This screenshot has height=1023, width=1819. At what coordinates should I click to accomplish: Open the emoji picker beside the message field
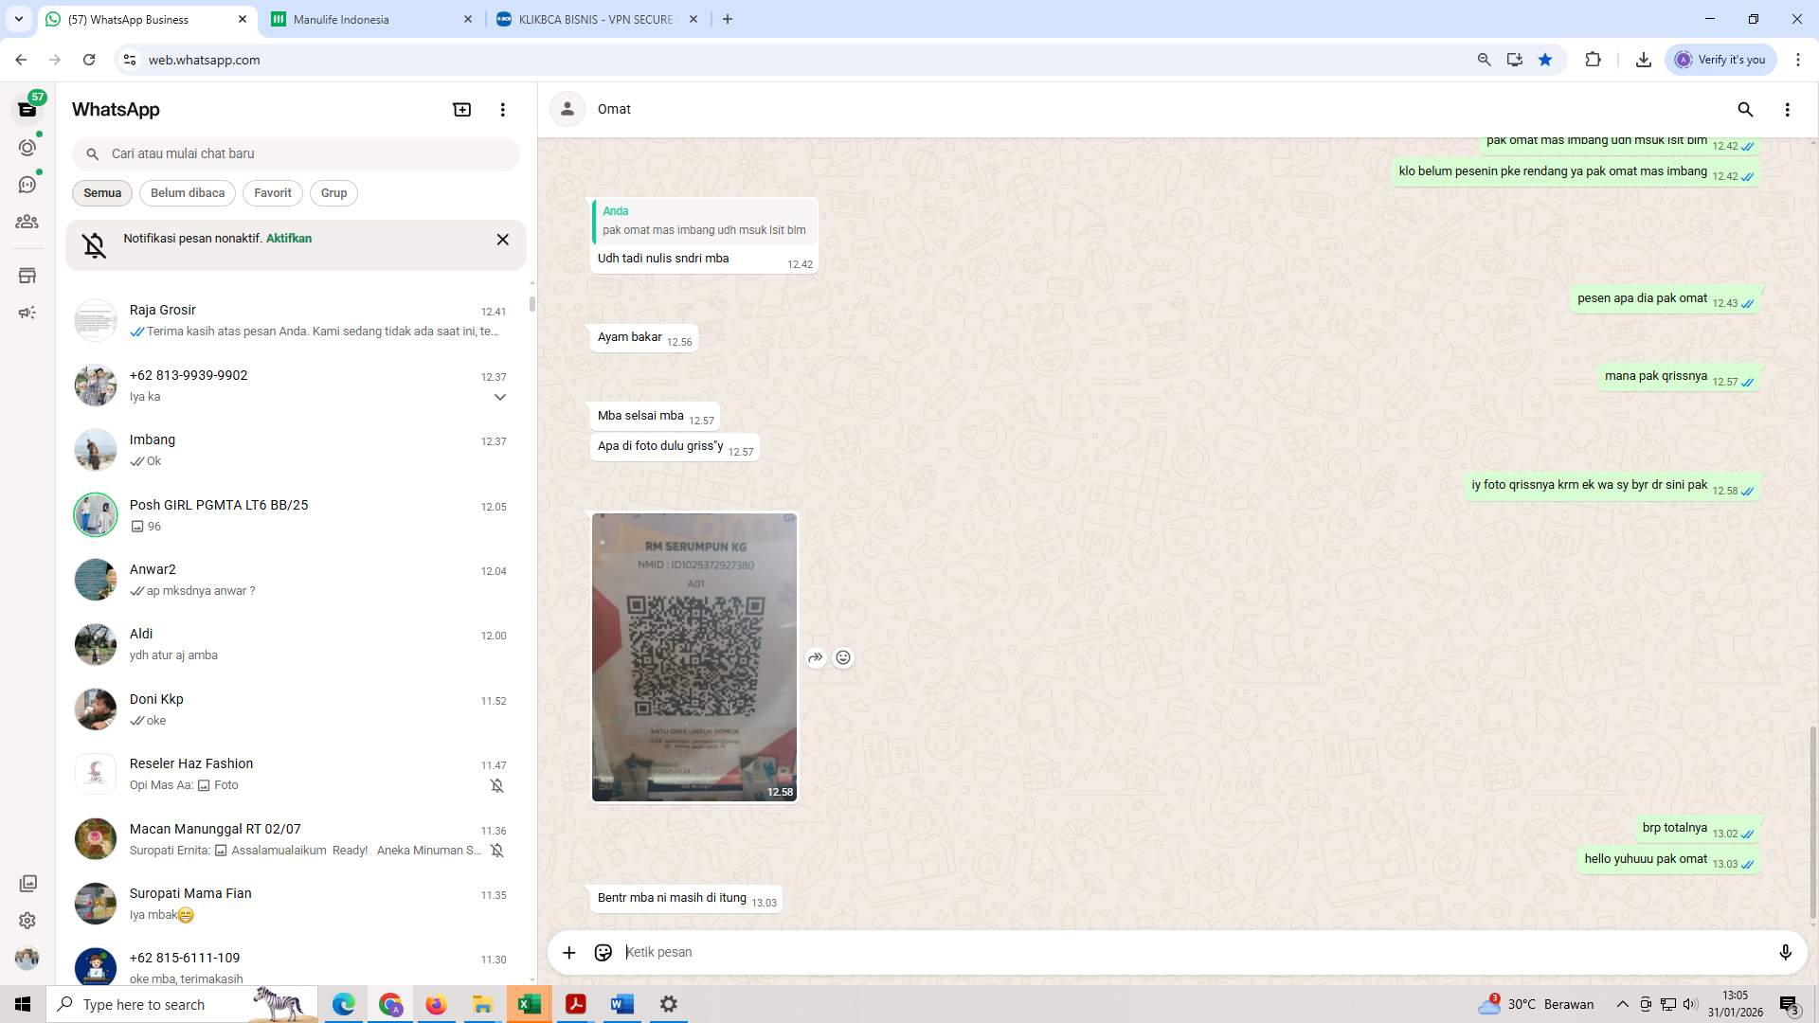pos(603,952)
